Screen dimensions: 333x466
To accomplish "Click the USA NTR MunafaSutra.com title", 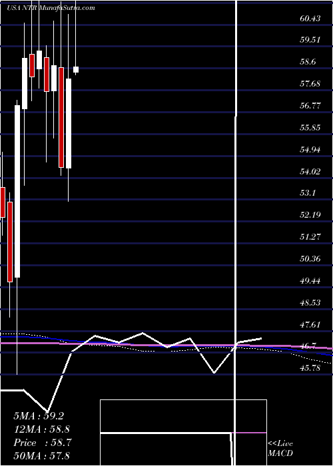I will [x=51, y=8].
